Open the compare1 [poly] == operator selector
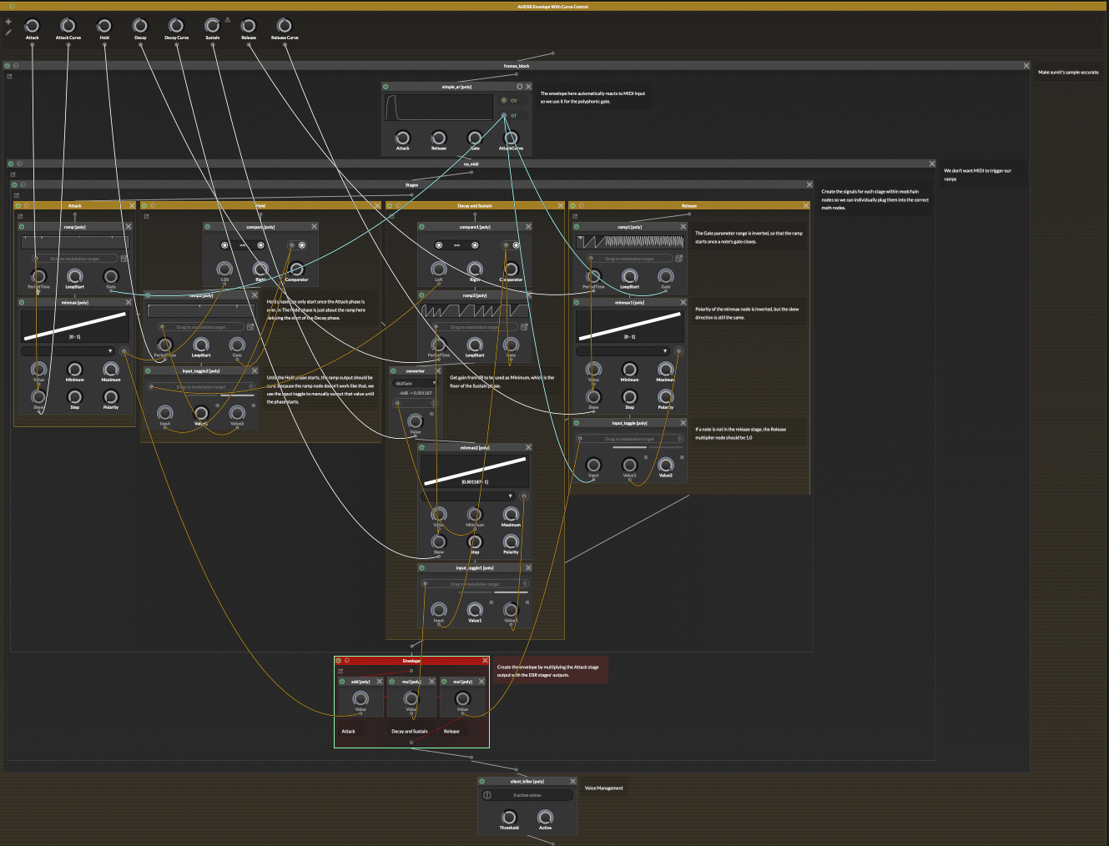1109x846 pixels. 456,245
